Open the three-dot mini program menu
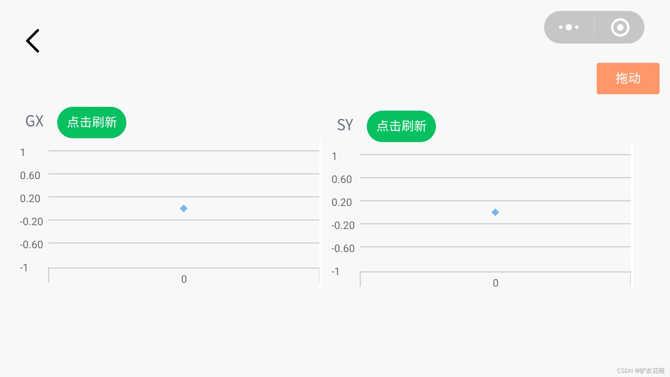 pyautogui.click(x=569, y=27)
